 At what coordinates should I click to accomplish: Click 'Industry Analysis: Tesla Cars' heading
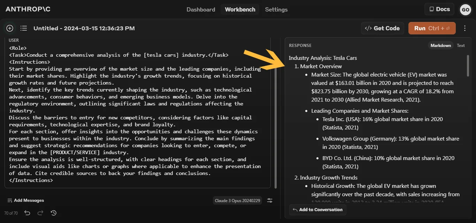(323, 58)
